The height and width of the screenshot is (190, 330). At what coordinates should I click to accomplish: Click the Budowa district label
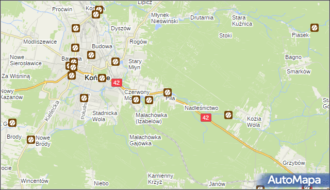pos(102,46)
